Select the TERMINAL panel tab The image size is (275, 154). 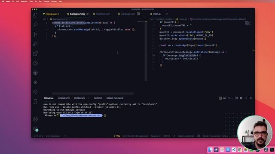[49, 98]
